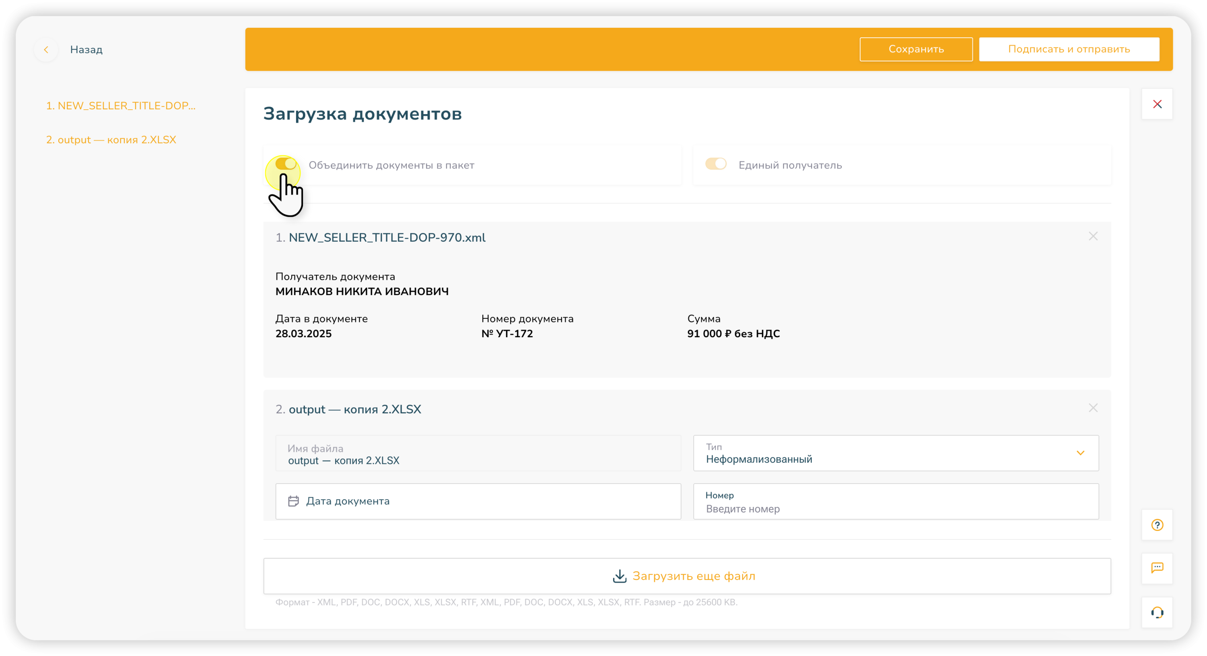The height and width of the screenshot is (656, 1207).
Task: Expand the Тип dropdown chevron
Action: [x=1080, y=453]
